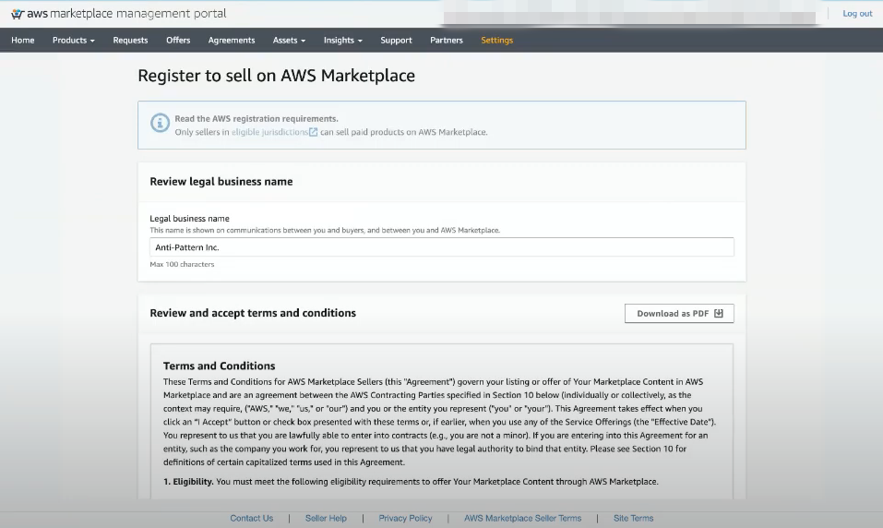Click the Register to sell on AWS Marketplace heading
The width and height of the screenshot is (883, 528).
pyautogui.click(x=277, y=76)
